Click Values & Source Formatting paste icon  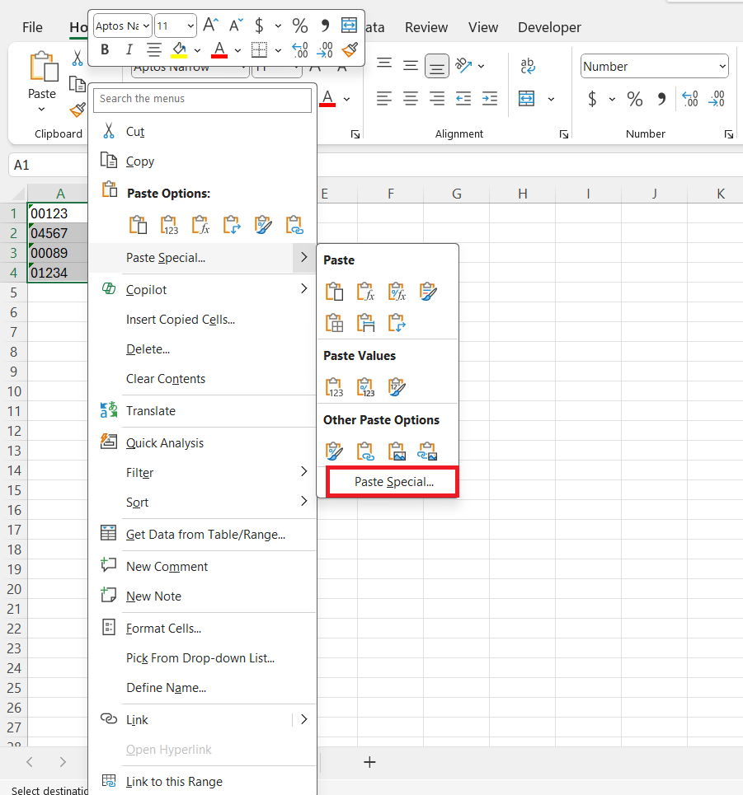tap(397, 387)
